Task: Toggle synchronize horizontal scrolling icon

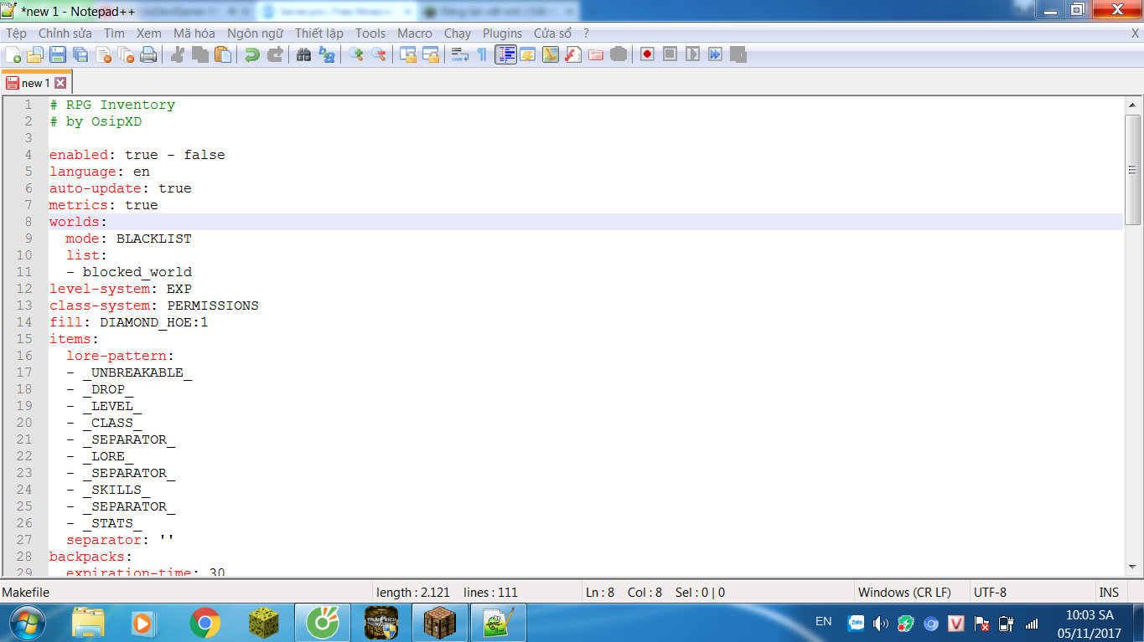Action: (431, 54)
